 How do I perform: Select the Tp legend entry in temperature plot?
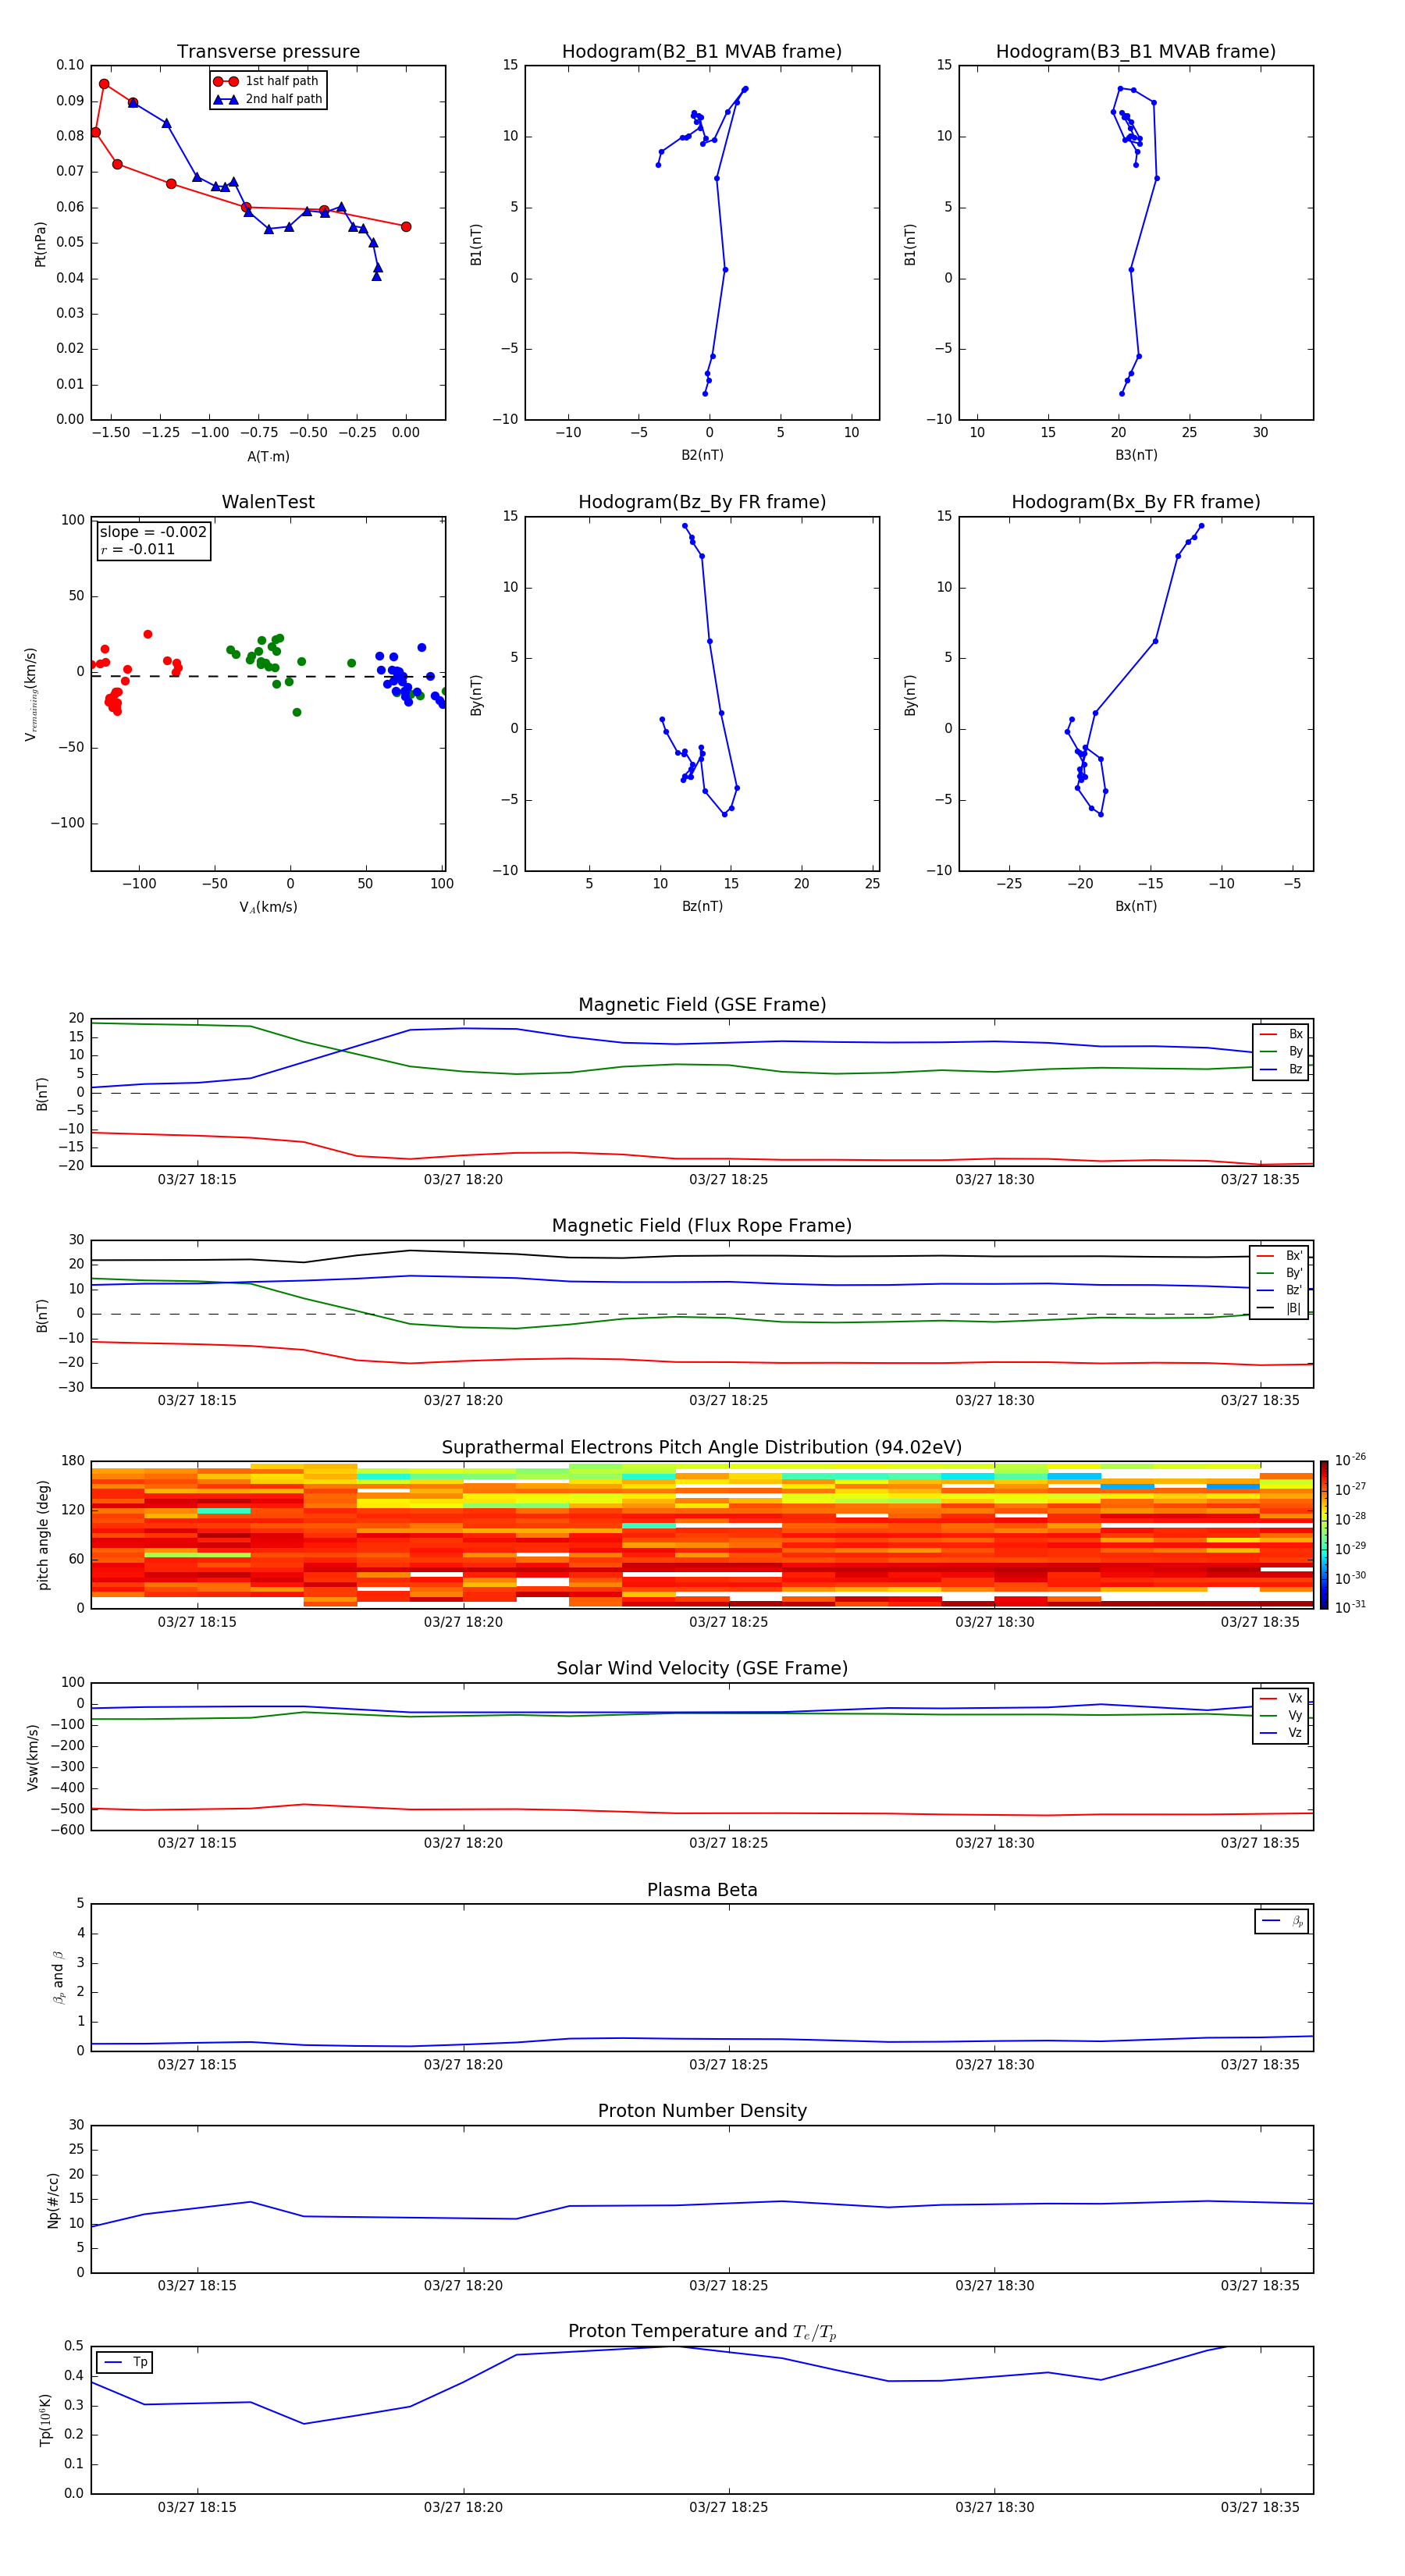(x=125, y=2362)
